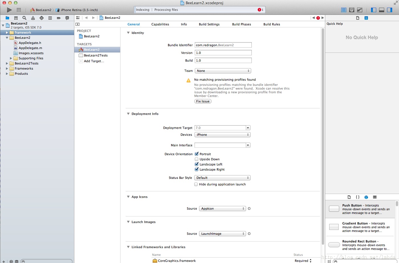Screen dimensions: 399x263
Task: Switch to the Build Rules tab
Action: (x=272, y=24)
